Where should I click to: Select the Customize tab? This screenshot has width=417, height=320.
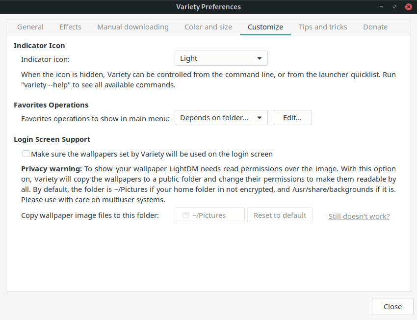pos(265,27)
